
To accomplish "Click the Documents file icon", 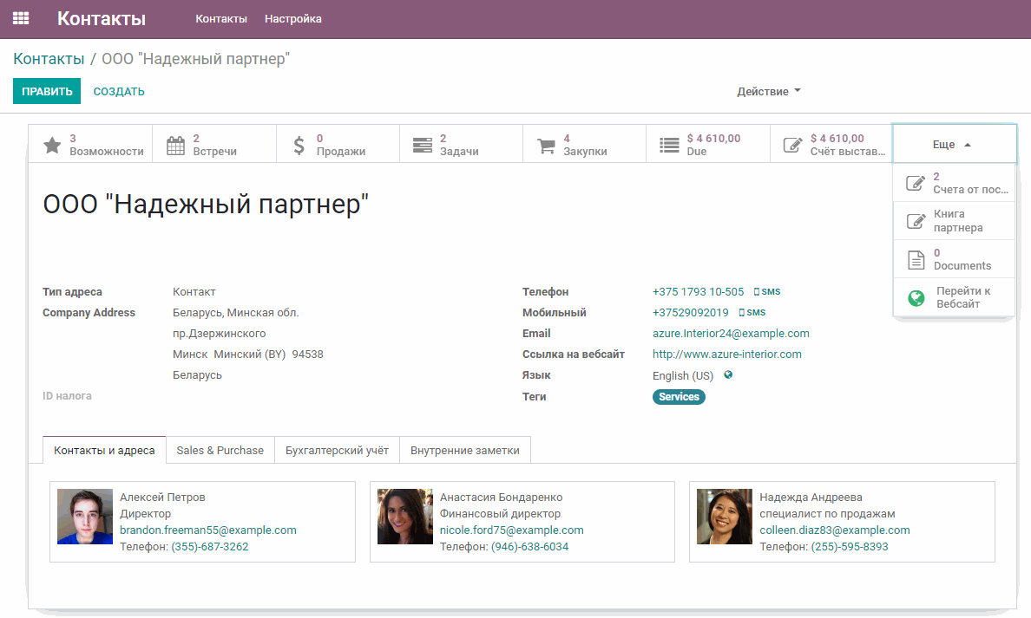I will pyautogui.click(x=916, y=259).
